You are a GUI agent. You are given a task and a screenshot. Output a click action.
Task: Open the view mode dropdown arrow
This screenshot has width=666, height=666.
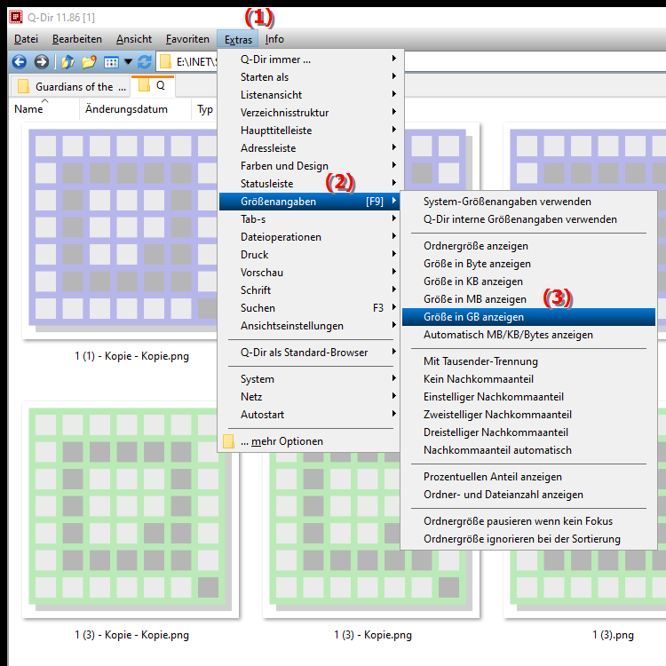[128, 62]
